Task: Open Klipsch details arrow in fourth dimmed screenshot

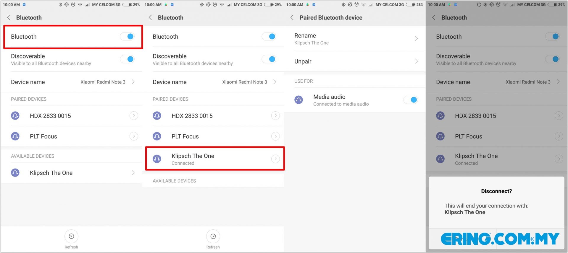Action: coord(559,159)
